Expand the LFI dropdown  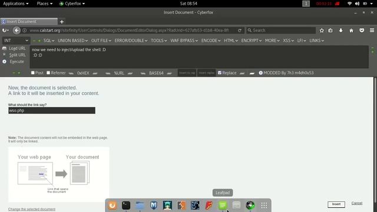click(302, 41)
